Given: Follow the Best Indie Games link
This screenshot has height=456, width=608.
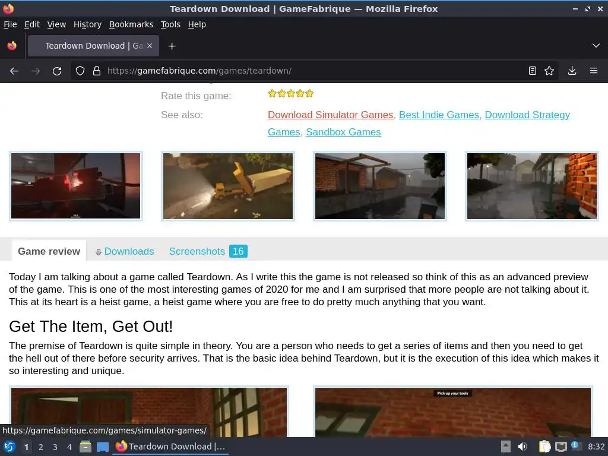Looking at the screenshot, I should pyautogui.click(x=439, y=115).
